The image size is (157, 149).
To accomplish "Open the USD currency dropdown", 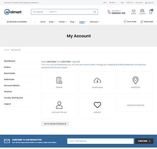I will 105,3.
